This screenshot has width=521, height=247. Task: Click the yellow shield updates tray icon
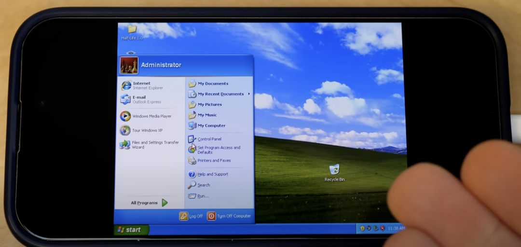pyautogui.click(x=362, y=228)
